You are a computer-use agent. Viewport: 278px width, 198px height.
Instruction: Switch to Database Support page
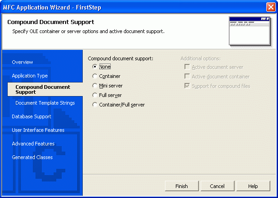pos(31,116)
